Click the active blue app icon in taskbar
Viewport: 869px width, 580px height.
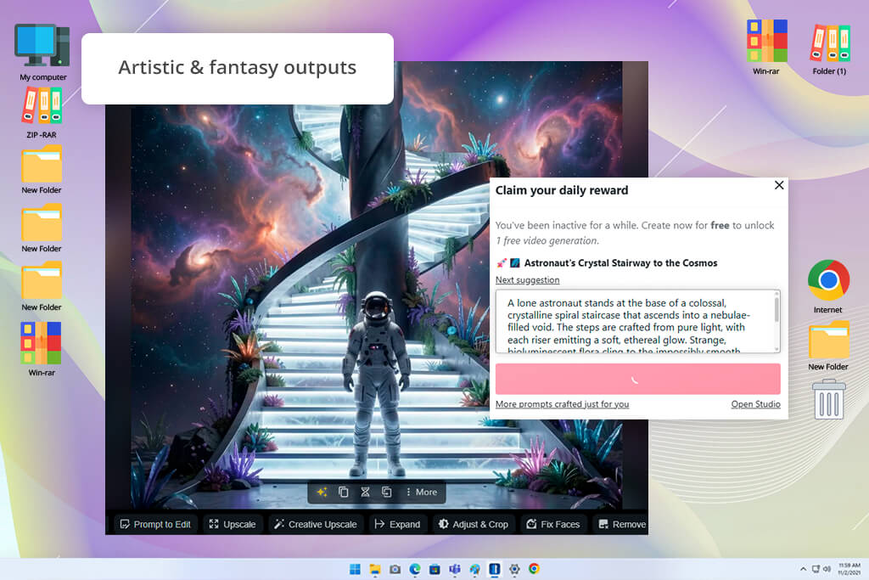pos(495,569)
